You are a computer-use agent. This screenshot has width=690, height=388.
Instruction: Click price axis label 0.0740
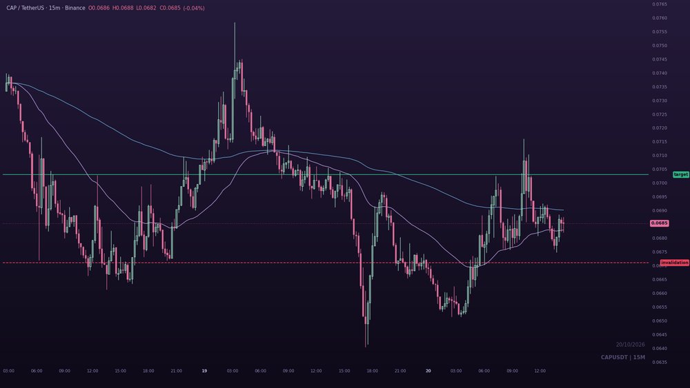pos(660,73)
